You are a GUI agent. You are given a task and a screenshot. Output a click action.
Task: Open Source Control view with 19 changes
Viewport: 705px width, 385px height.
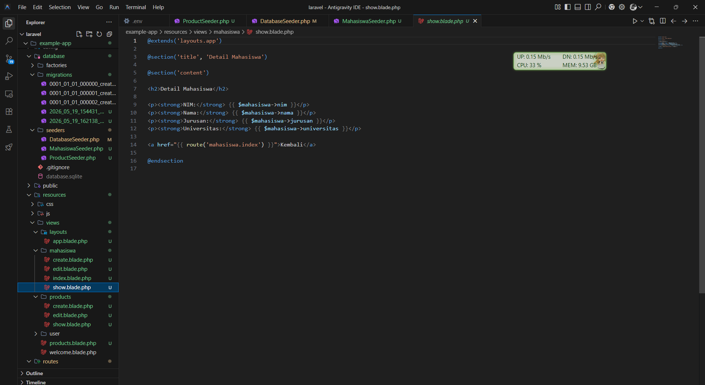[x=9, y=59]
